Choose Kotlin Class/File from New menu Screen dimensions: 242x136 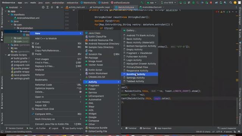[102, 37]
